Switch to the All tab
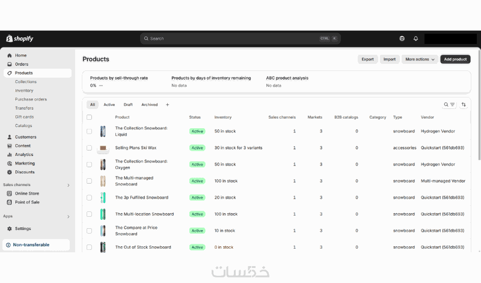 pos(93,105)
